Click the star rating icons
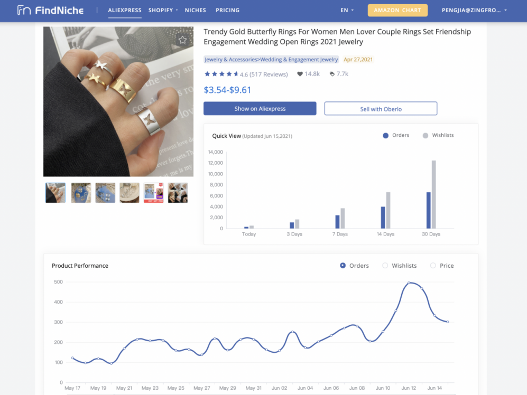 pyautogui.click(x=221, y=74)
